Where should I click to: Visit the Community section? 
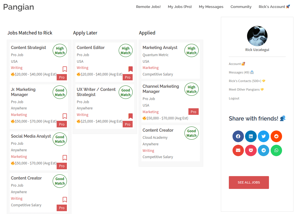pyautogui.click(x=241, y=7)
